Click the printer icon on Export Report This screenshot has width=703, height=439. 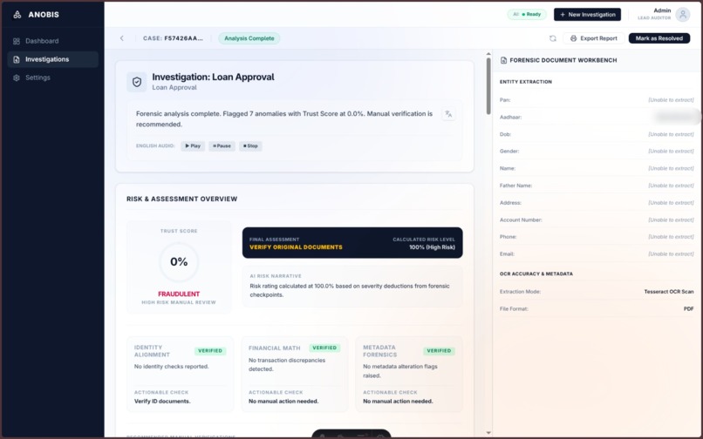tap(573, 38)
